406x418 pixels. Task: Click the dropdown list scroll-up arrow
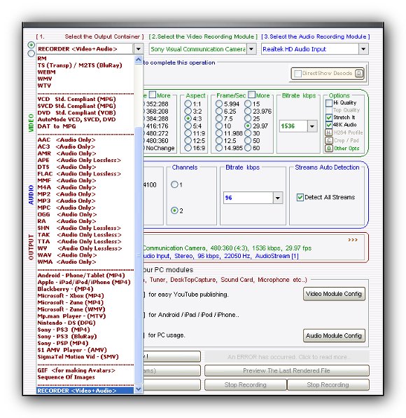pos(139,60)
